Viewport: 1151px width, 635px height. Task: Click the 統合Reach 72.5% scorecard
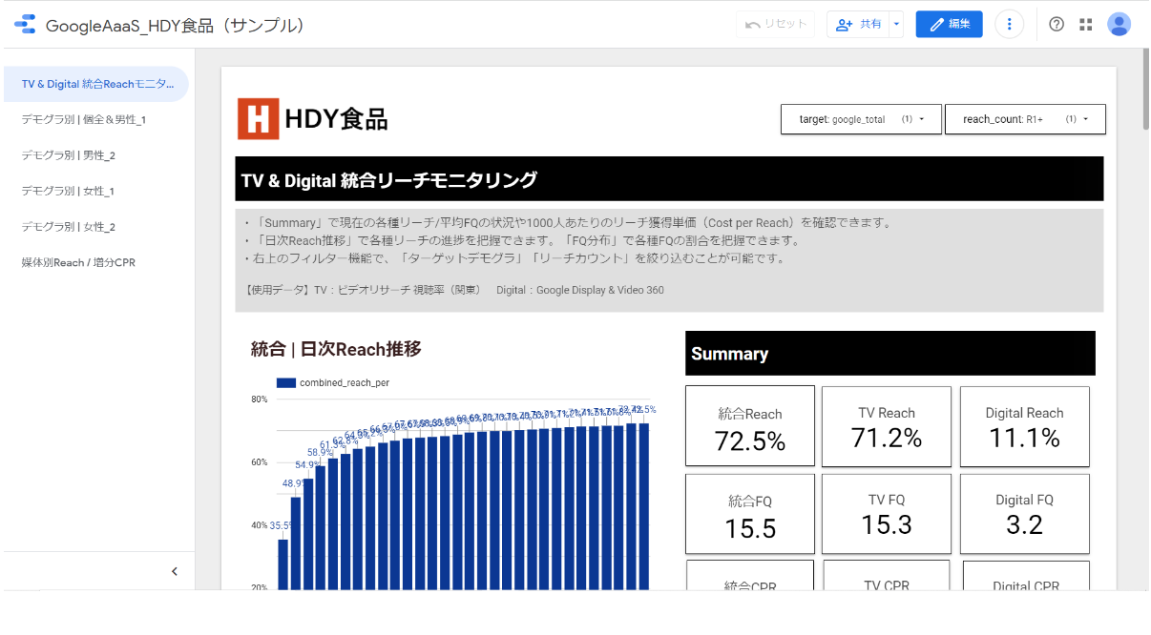click(750, 426)
